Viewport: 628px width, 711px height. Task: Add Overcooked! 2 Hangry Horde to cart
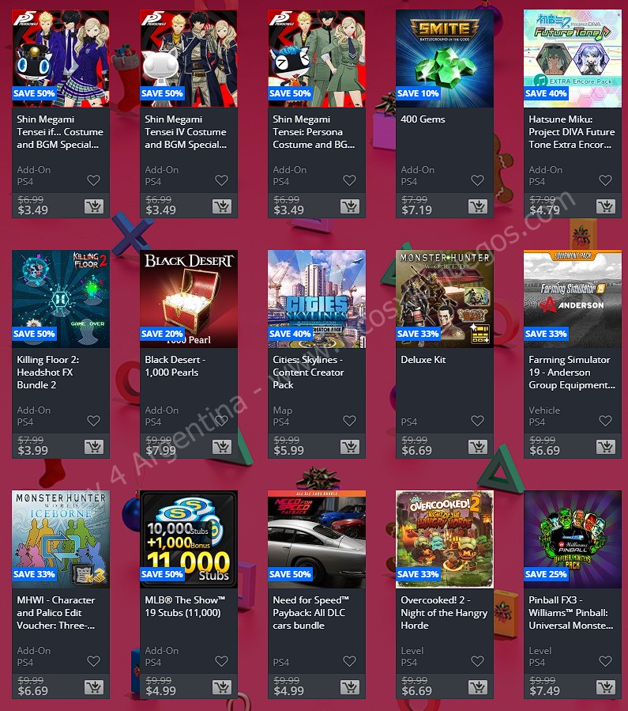pos(478,687)
